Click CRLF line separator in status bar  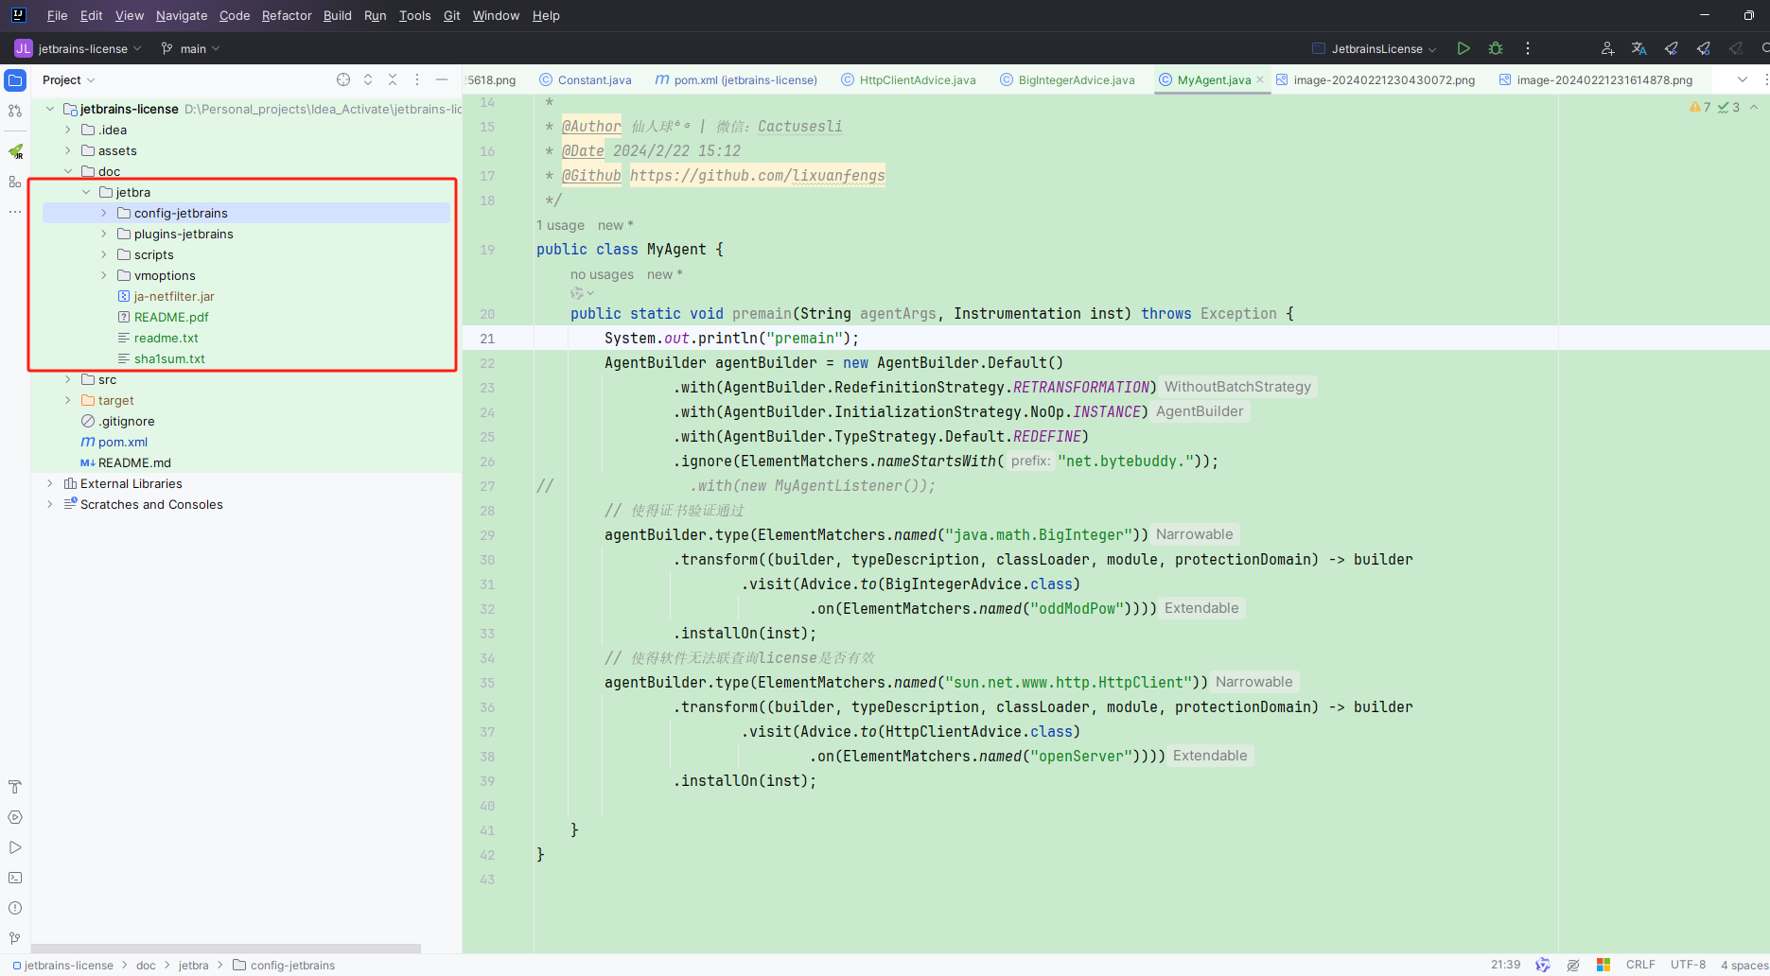[x=1640, y=965]
